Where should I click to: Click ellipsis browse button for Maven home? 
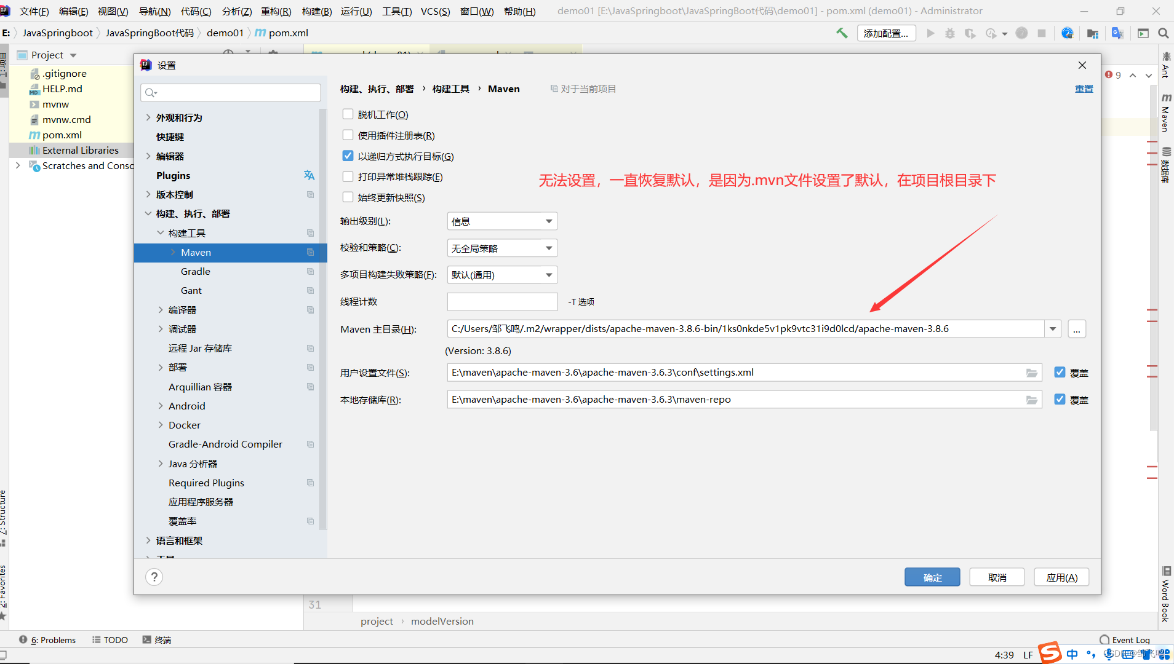[1077, 329]
